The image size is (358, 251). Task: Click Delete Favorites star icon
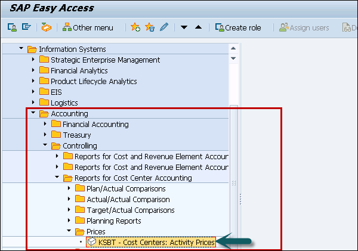pyautogui.click(x=150, y=27)
